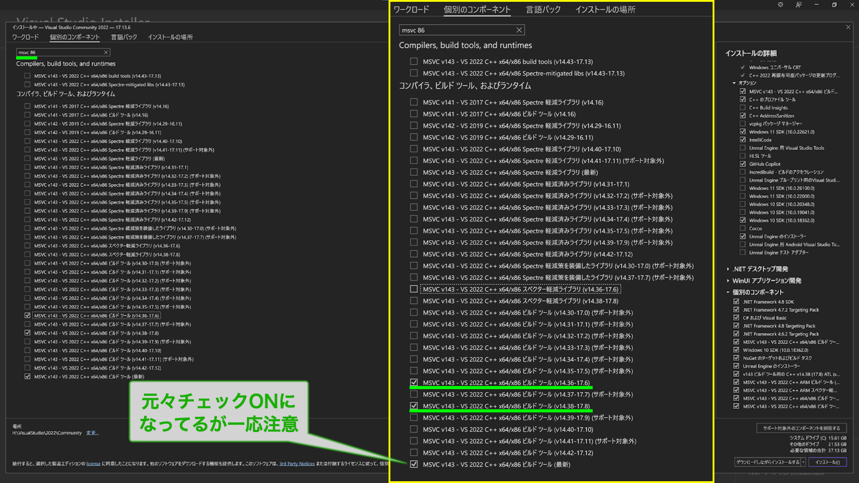
Task: Open the 3rd Party Notices link
Action: (297, 463)
